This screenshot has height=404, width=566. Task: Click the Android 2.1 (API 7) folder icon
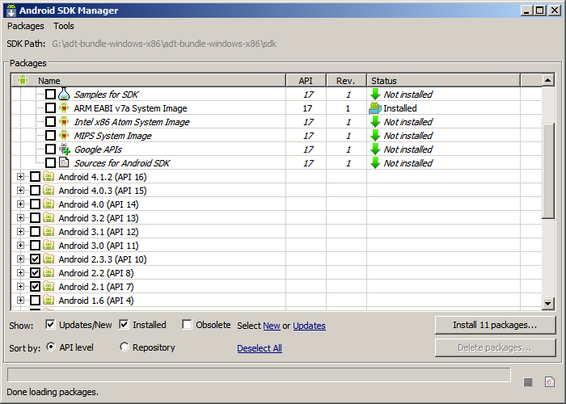(49, 286)
